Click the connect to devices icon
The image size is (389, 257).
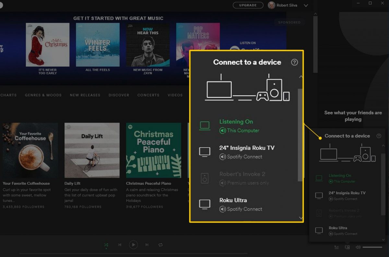[347, 247]
